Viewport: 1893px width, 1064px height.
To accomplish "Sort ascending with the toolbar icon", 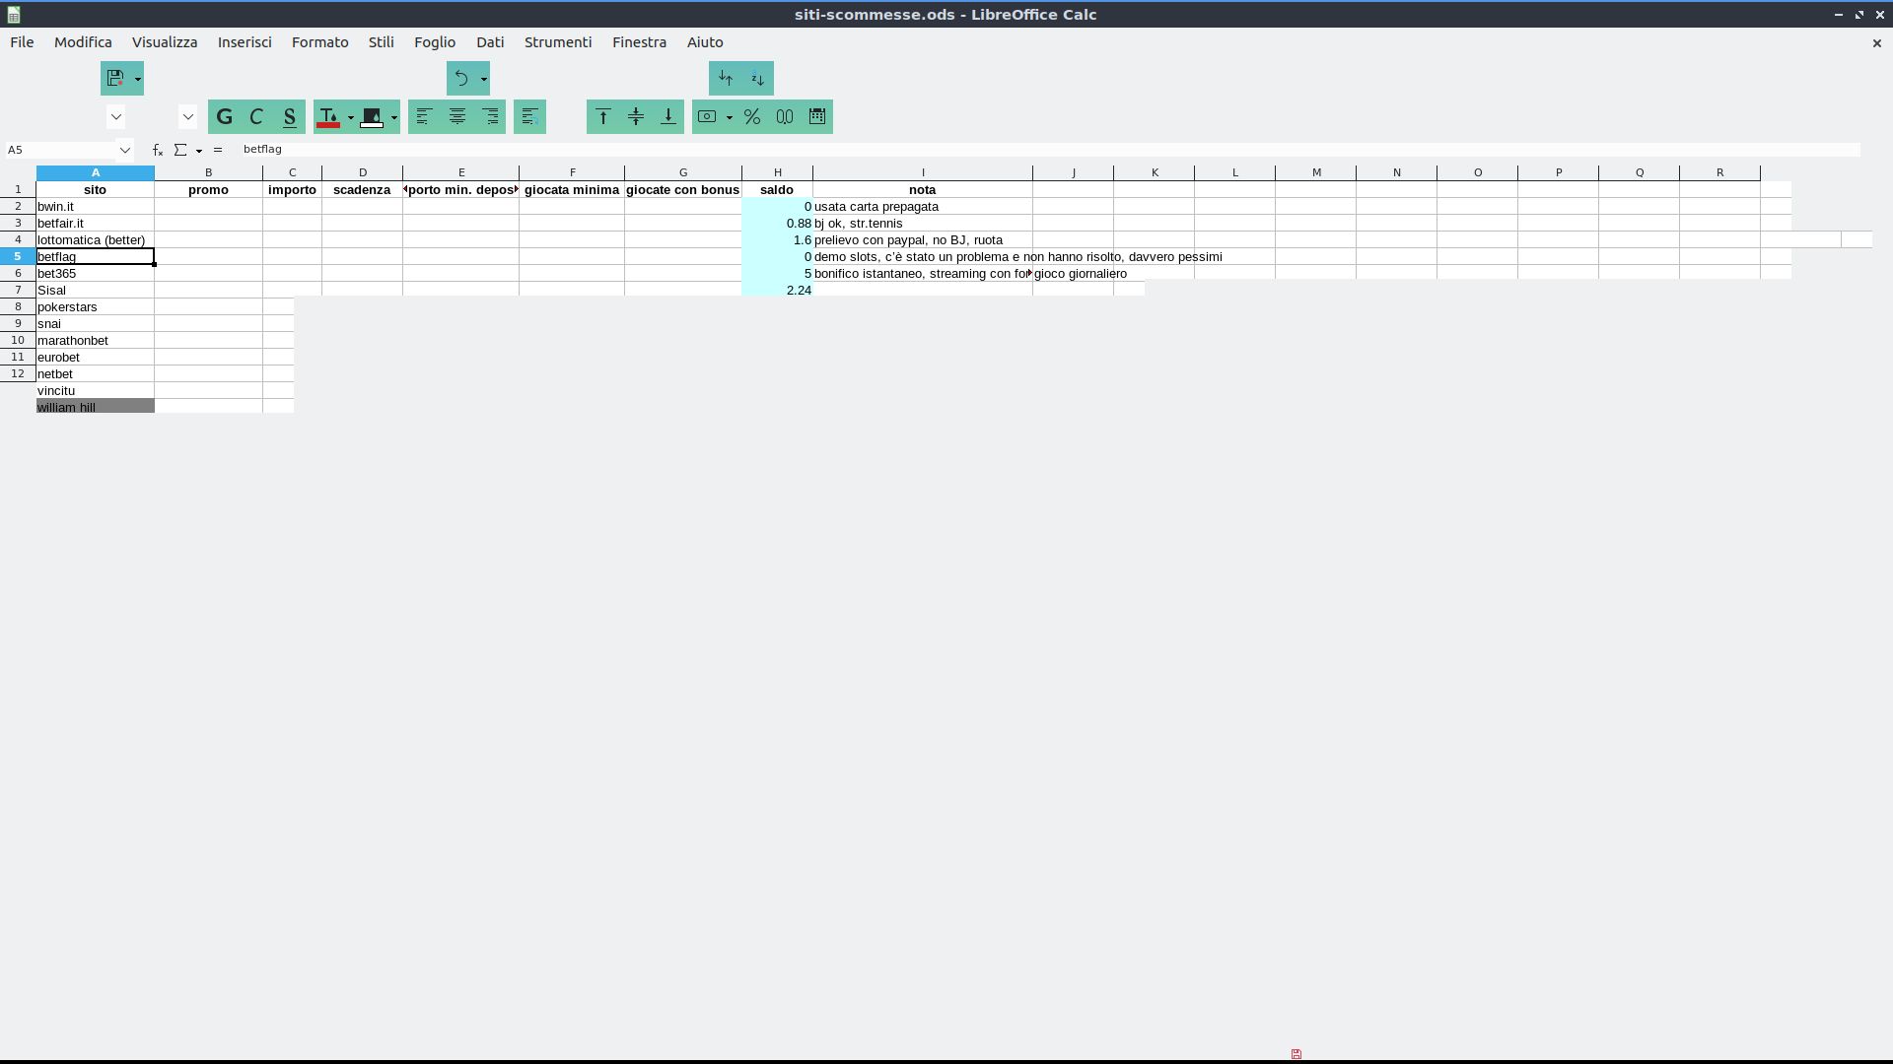I will click(x=726, y=78).
